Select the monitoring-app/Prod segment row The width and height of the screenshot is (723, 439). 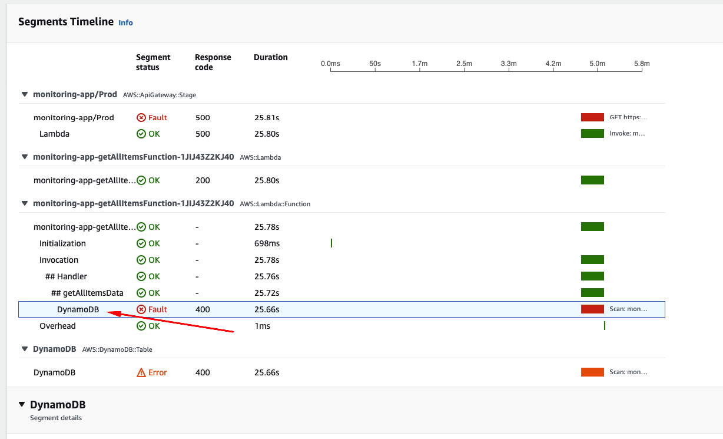click(x=341, y=118)
